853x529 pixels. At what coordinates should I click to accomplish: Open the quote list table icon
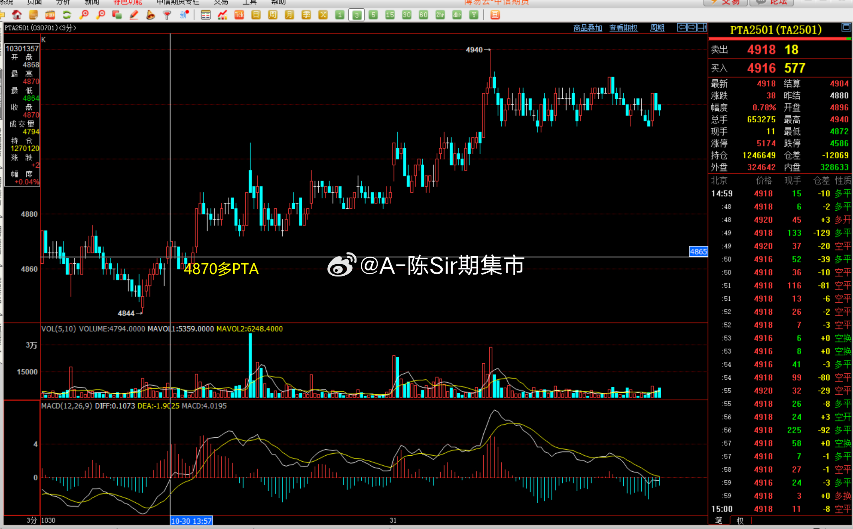tap(206, 15)
